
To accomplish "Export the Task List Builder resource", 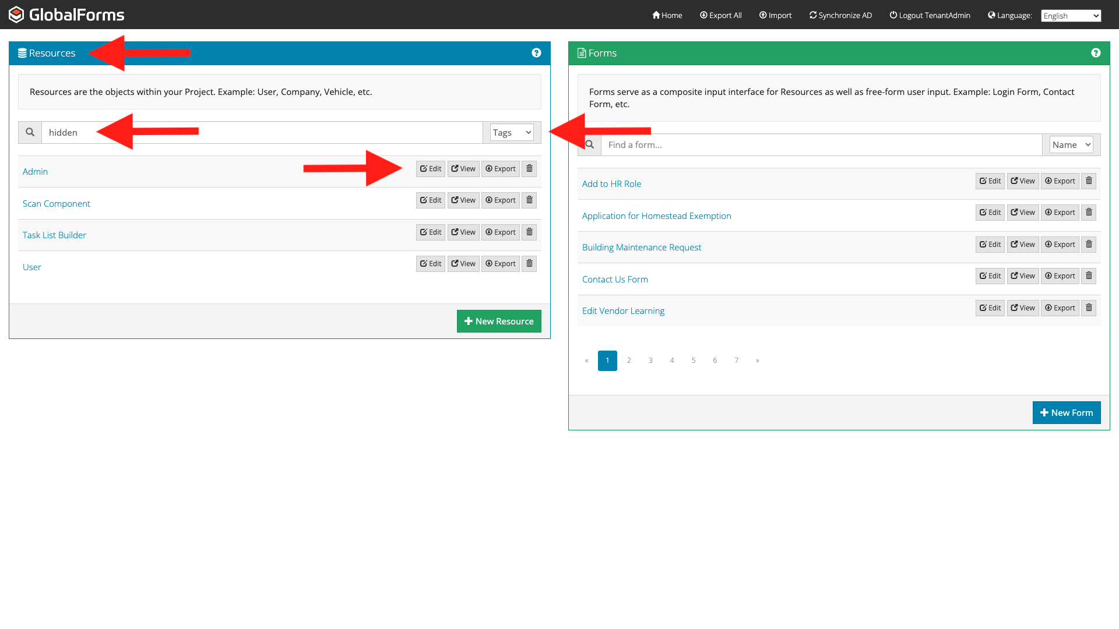I will [x=500, y=232].
